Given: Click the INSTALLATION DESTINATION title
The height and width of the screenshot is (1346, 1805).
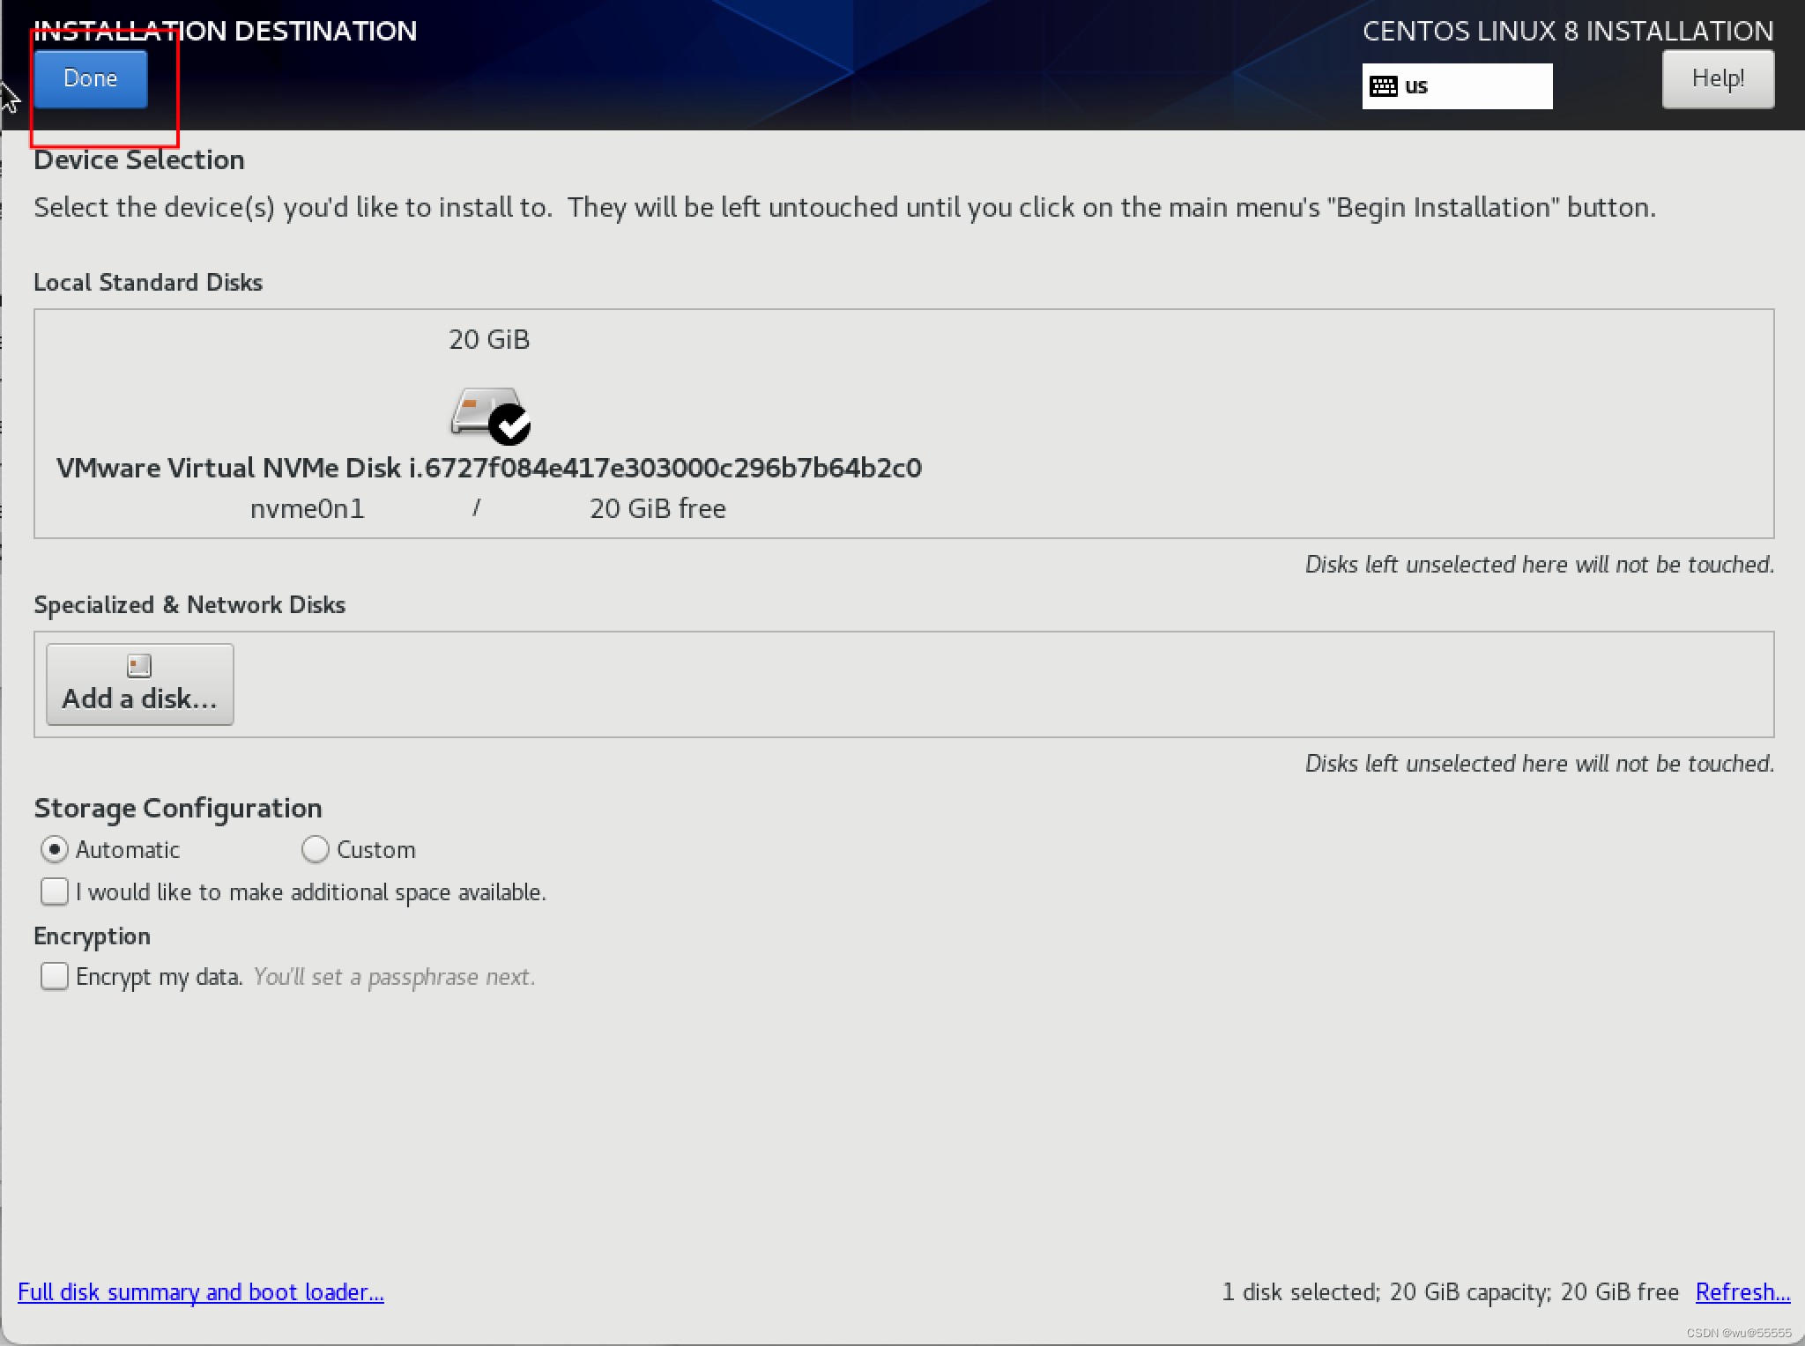Looking at the screenshot, I should tap(226, 31).
